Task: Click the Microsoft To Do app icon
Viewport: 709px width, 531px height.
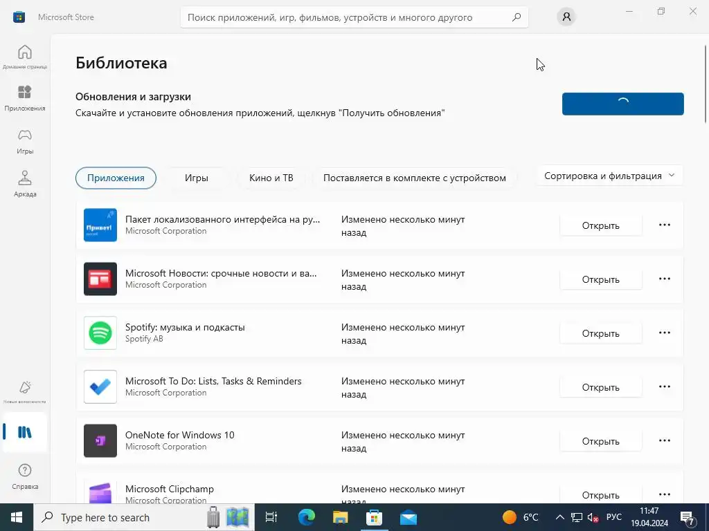Action: pos(100,387)
